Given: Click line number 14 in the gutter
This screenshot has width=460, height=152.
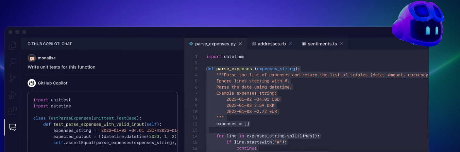Looking at the screenshot, I should pos(195,136).
